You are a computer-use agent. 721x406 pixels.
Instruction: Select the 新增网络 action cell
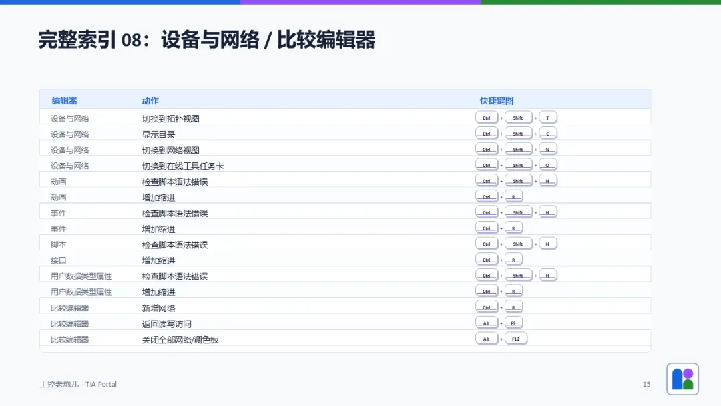click(159, 308)
